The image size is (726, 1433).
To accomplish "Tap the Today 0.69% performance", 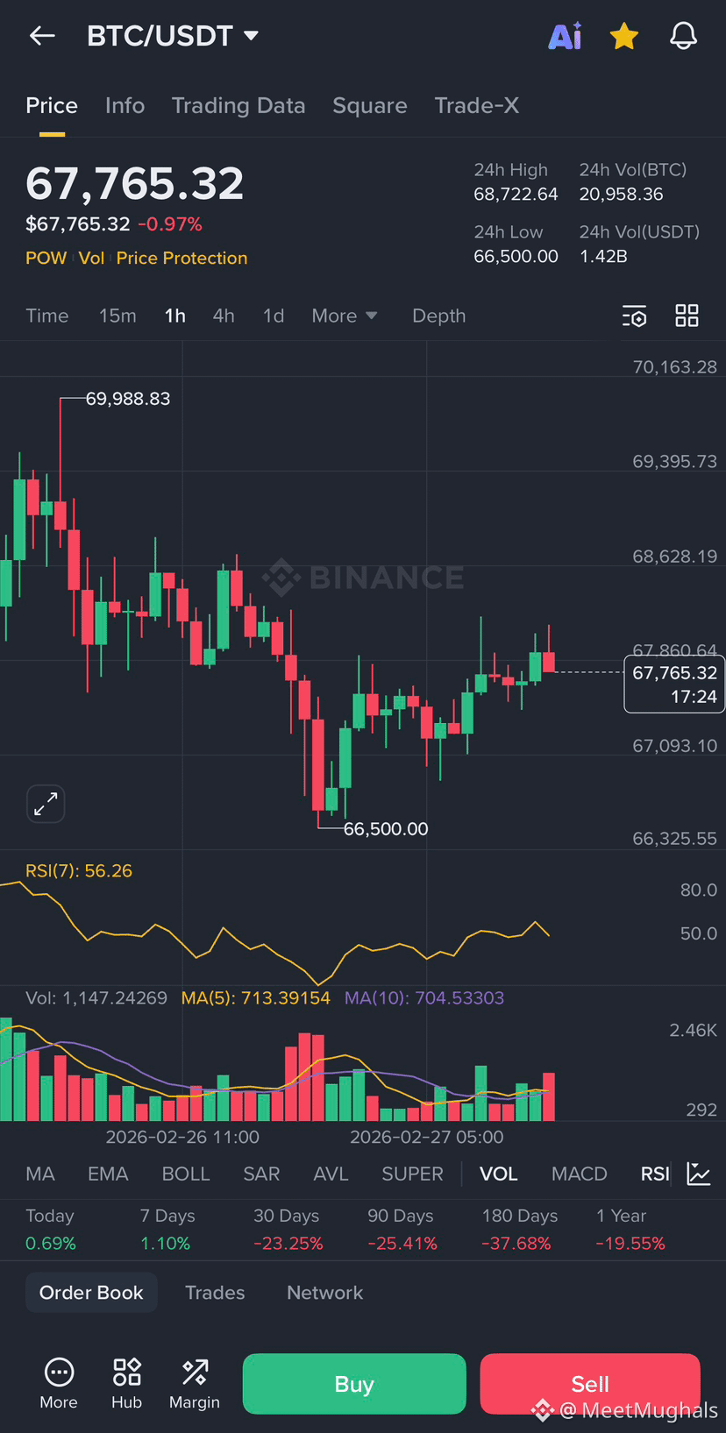I will click(51, 1230).
